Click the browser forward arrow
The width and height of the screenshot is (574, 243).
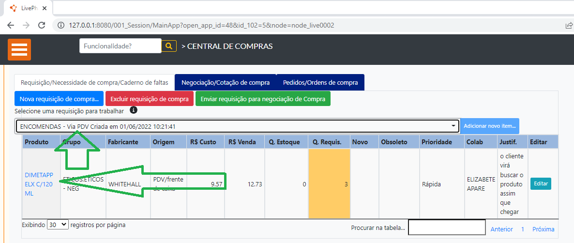(26, 25)
